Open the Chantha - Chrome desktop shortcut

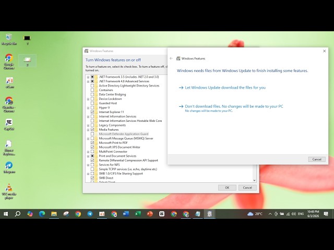point(9,104)
